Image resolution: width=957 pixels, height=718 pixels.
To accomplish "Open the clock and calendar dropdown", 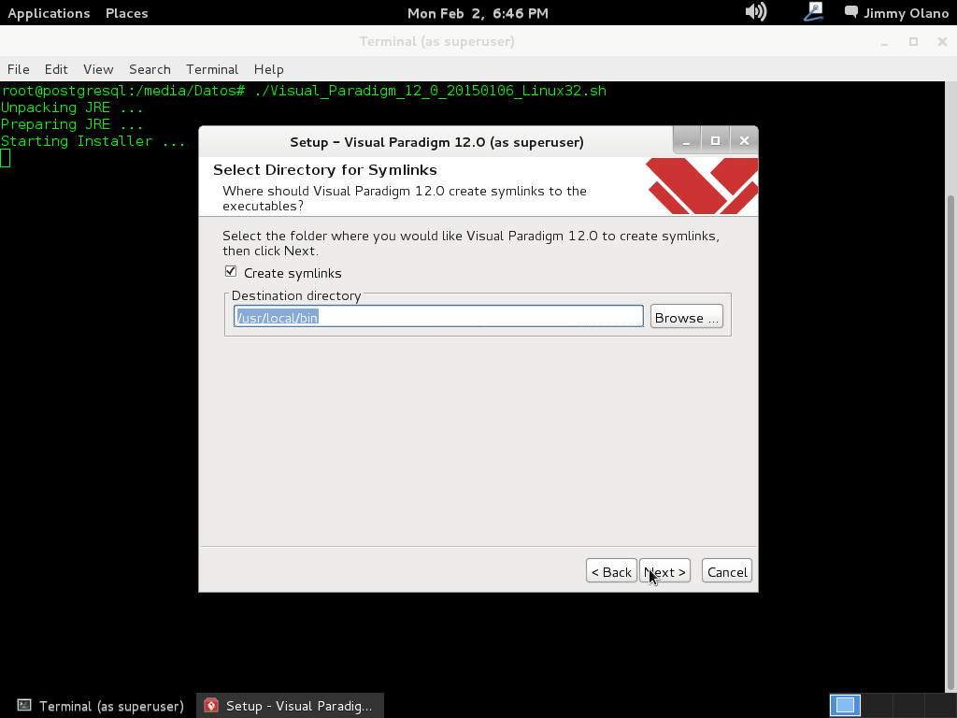I will point(478,13).
